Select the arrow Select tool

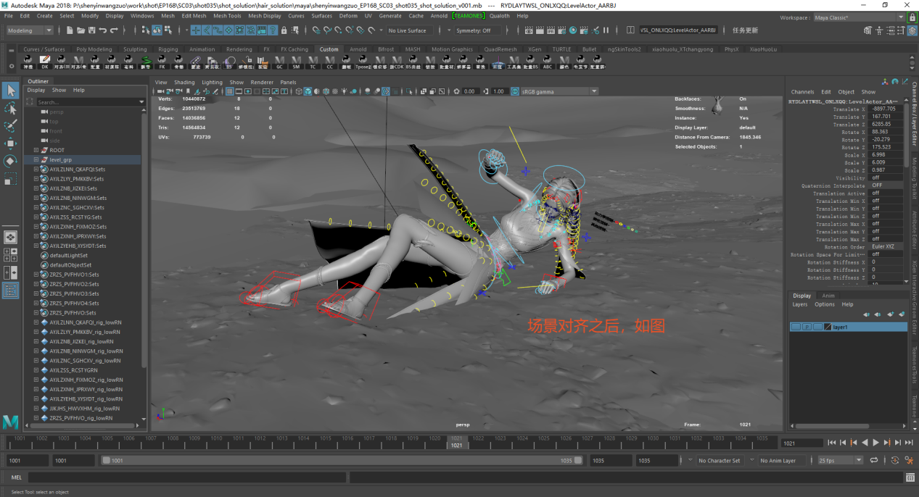tap(10, 91)
